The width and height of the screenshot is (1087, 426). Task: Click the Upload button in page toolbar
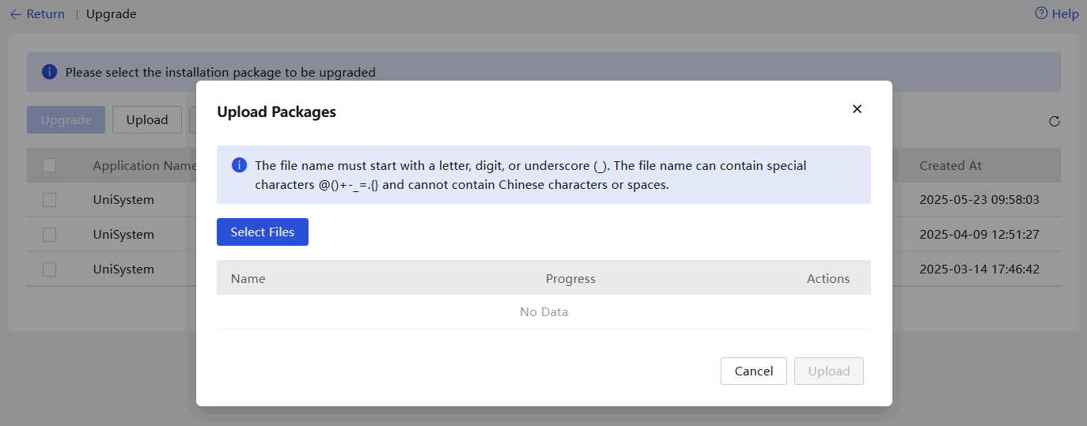point(147,120)
